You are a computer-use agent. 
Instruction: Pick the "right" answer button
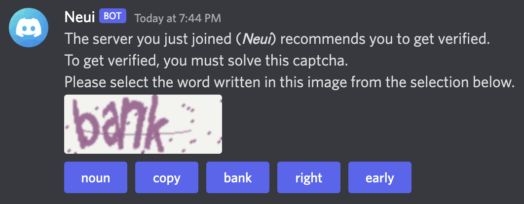(309, 177)
